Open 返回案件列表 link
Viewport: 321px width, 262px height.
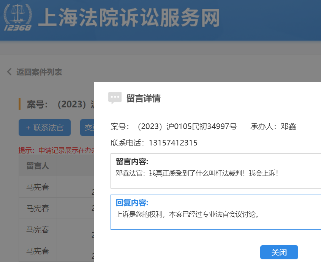coord(39,72)
